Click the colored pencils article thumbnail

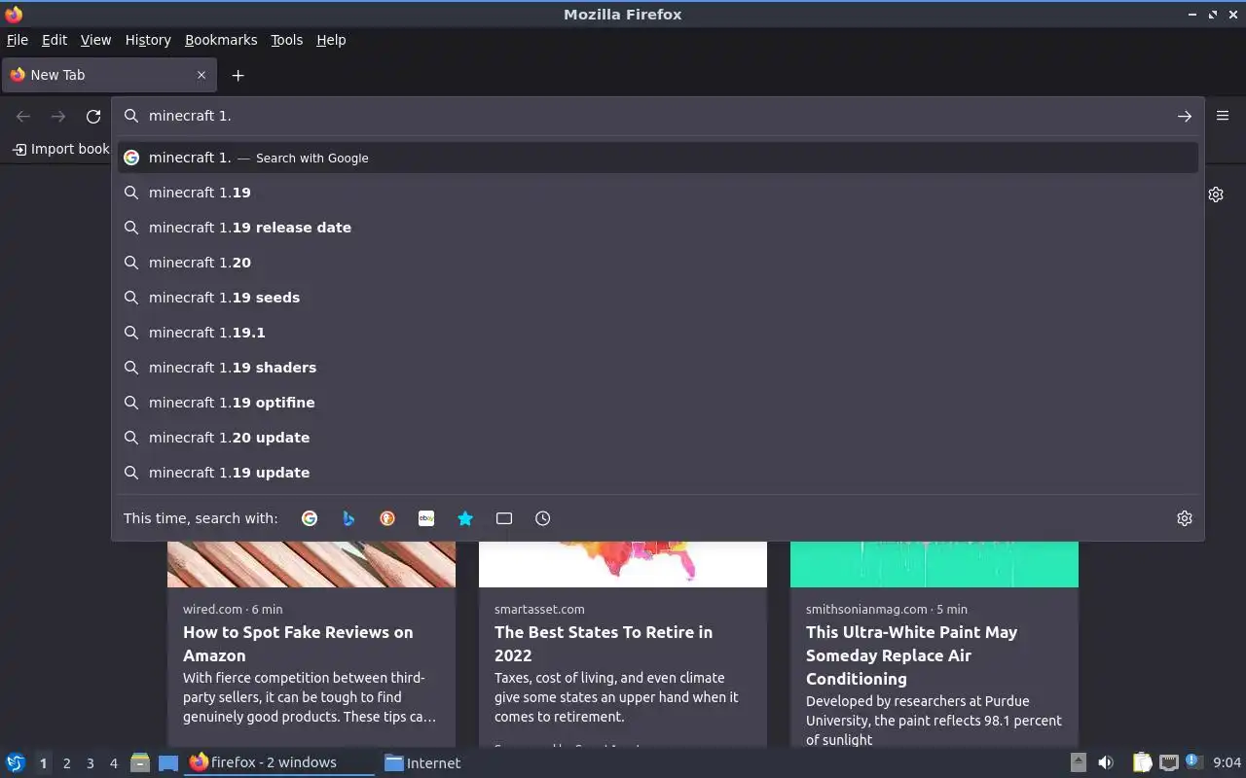(x=311, y=564)
